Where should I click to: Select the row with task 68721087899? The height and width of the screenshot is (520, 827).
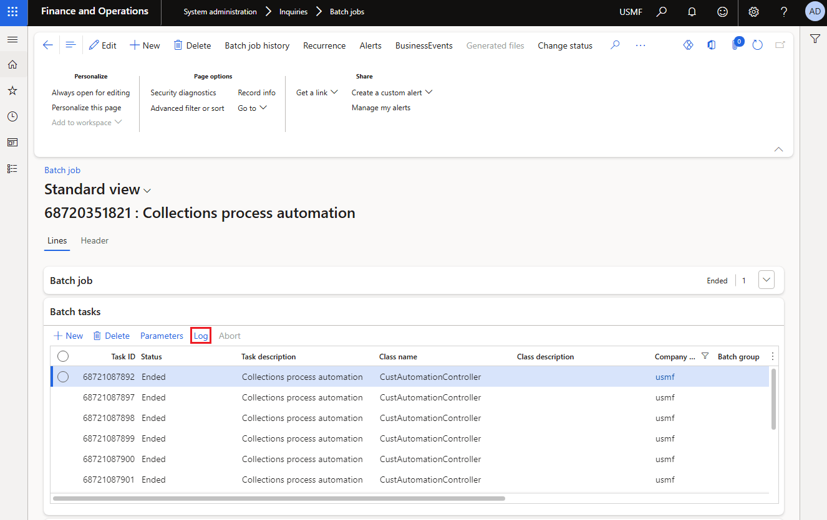point(410,438)
